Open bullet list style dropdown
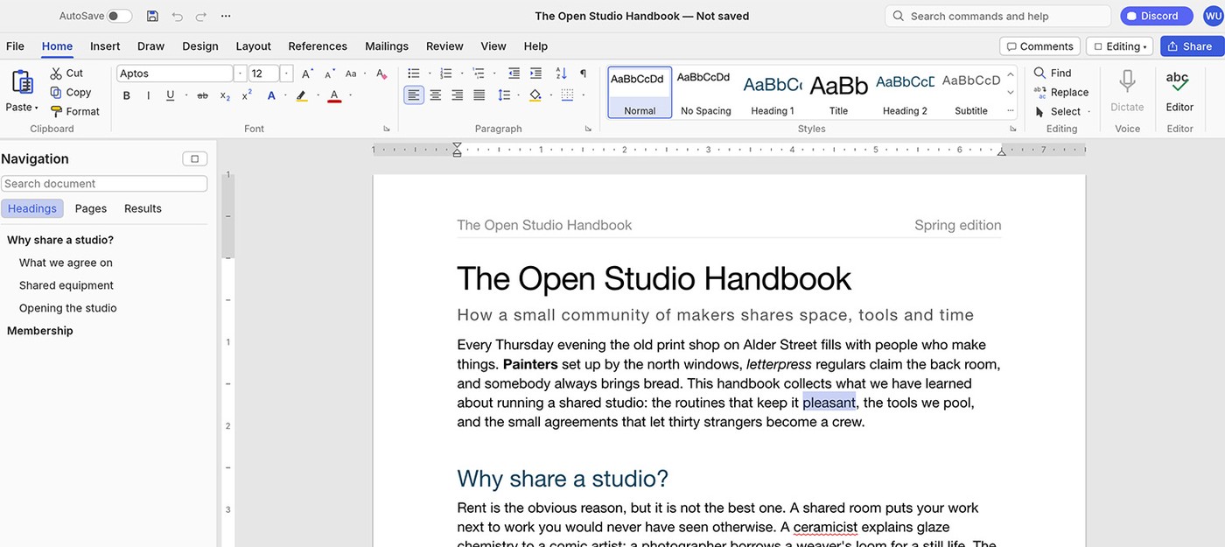 point(429,74)
